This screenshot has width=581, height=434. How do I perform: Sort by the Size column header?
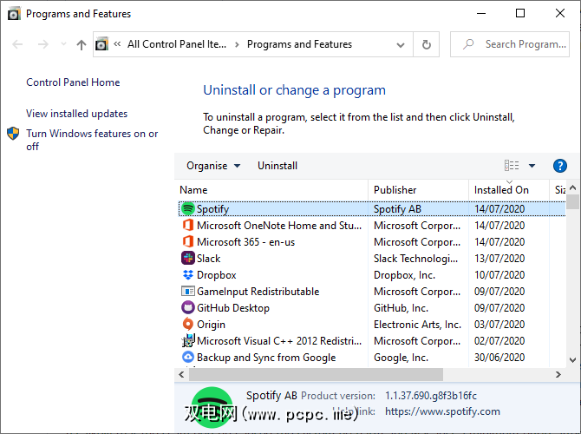tap(558, 190)
